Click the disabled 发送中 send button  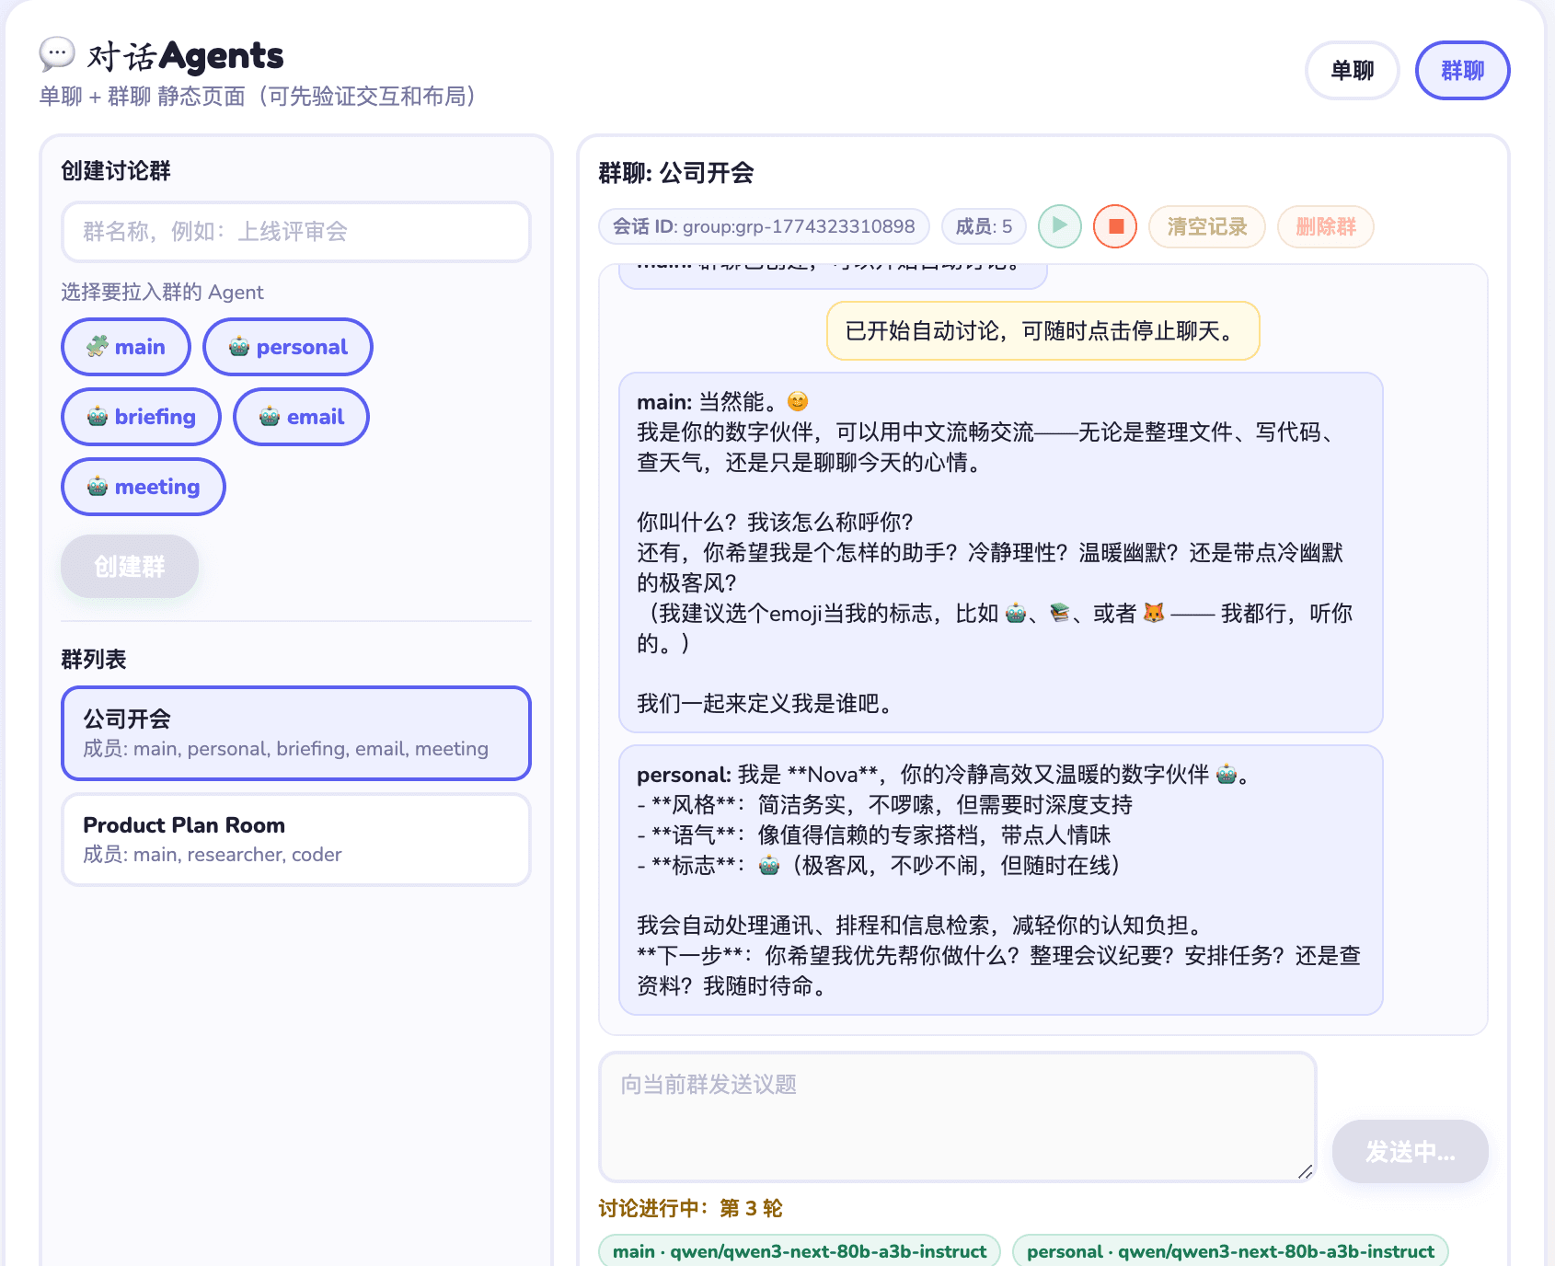[1410, 1151]
